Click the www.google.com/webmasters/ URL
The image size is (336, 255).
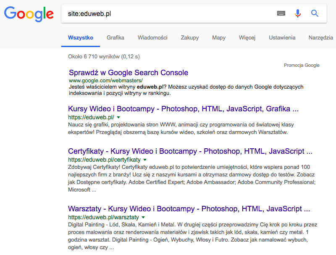click(106, 81)
